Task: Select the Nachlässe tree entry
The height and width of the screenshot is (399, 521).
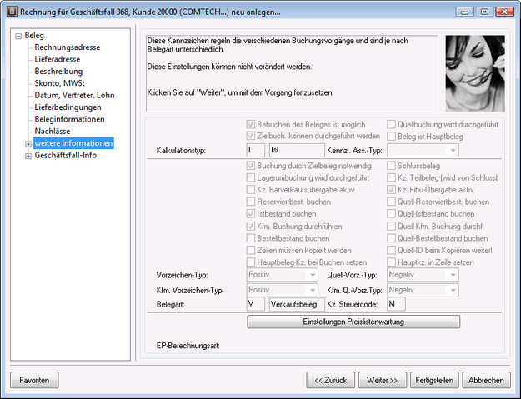Action: coord(53,131)
